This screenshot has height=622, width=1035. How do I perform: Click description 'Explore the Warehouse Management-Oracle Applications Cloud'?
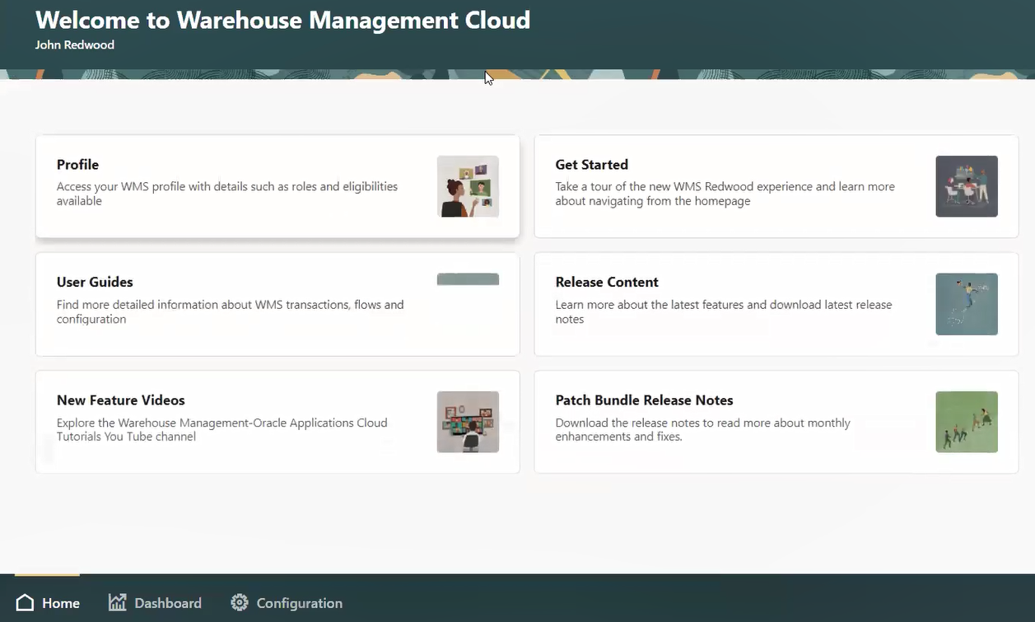point(222,430)
